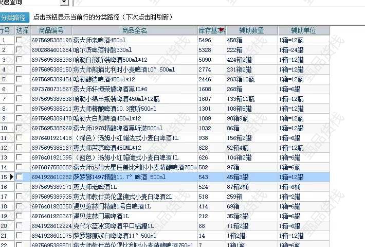The image size is (365, 247).
Task: Select the checkbox in row 20 克代尔蓝冰爽啤酒
Action: (19, 225)
